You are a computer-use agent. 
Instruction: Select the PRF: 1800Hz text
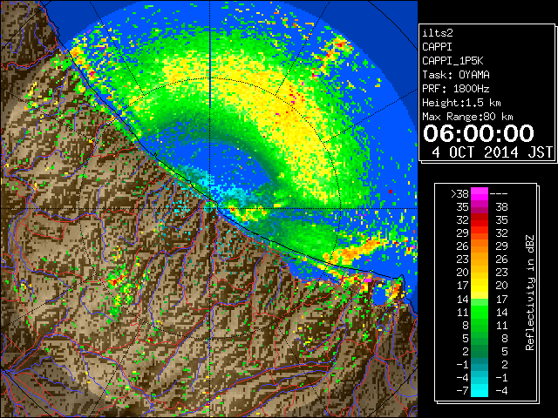(x=455, y=89)
